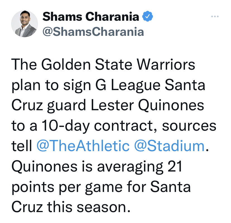Viewport: 231px width, 223px height.
Task: Click the word Quinones starting second sentence
Action: point(44,167)
